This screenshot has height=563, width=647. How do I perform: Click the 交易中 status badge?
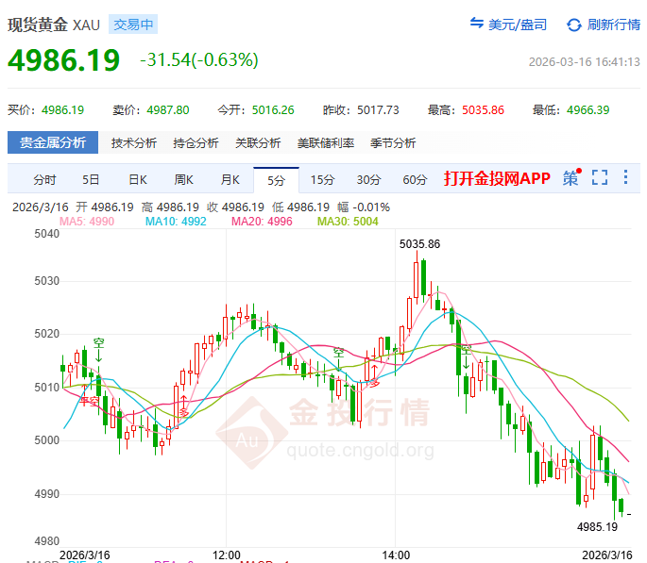coord(133,25)
